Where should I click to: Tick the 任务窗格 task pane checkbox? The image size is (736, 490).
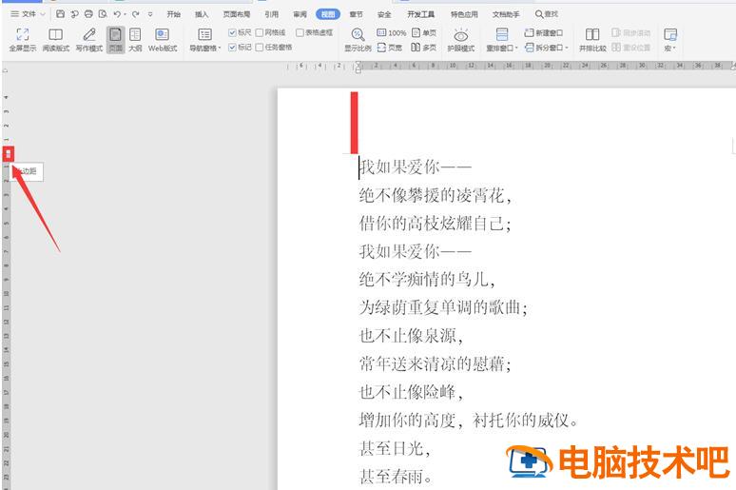point(260,47)
